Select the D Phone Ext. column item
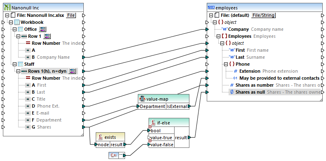Image resolution: width=326 pixels, height=161 pixels. [43, 106]
